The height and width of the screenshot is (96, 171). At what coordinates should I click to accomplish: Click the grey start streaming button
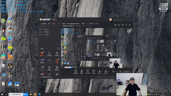[127, 72]
